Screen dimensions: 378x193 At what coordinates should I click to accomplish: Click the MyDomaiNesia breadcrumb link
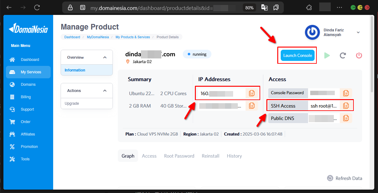point(98,37)
